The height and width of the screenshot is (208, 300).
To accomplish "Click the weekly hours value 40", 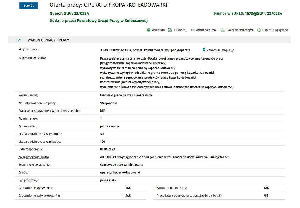I will pyautogui.click(x=102, y=134).
